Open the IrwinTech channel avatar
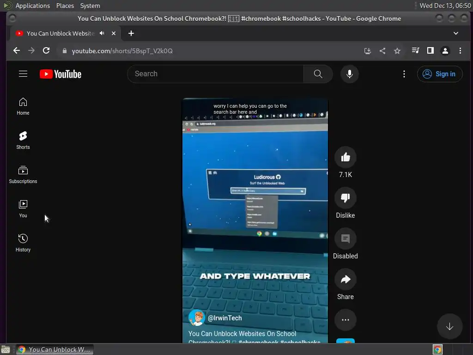Viewport: 473px width, 355px height. (x=196, y=318)
